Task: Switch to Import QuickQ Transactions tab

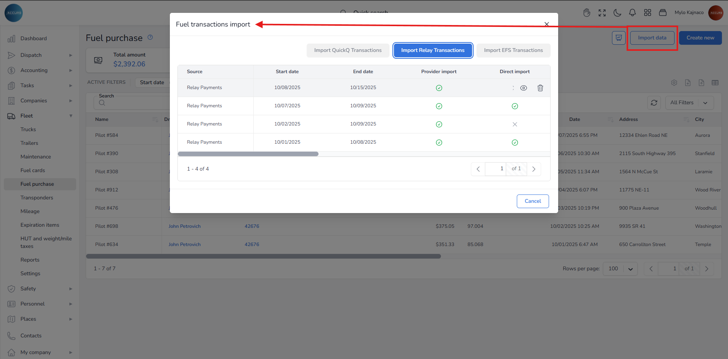Action: point(348,50)
